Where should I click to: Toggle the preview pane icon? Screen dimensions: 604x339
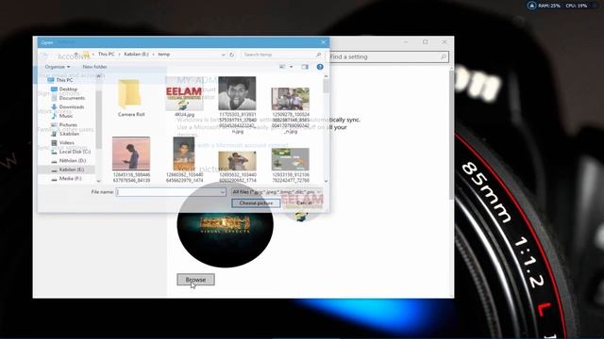[x=305, y=67]
